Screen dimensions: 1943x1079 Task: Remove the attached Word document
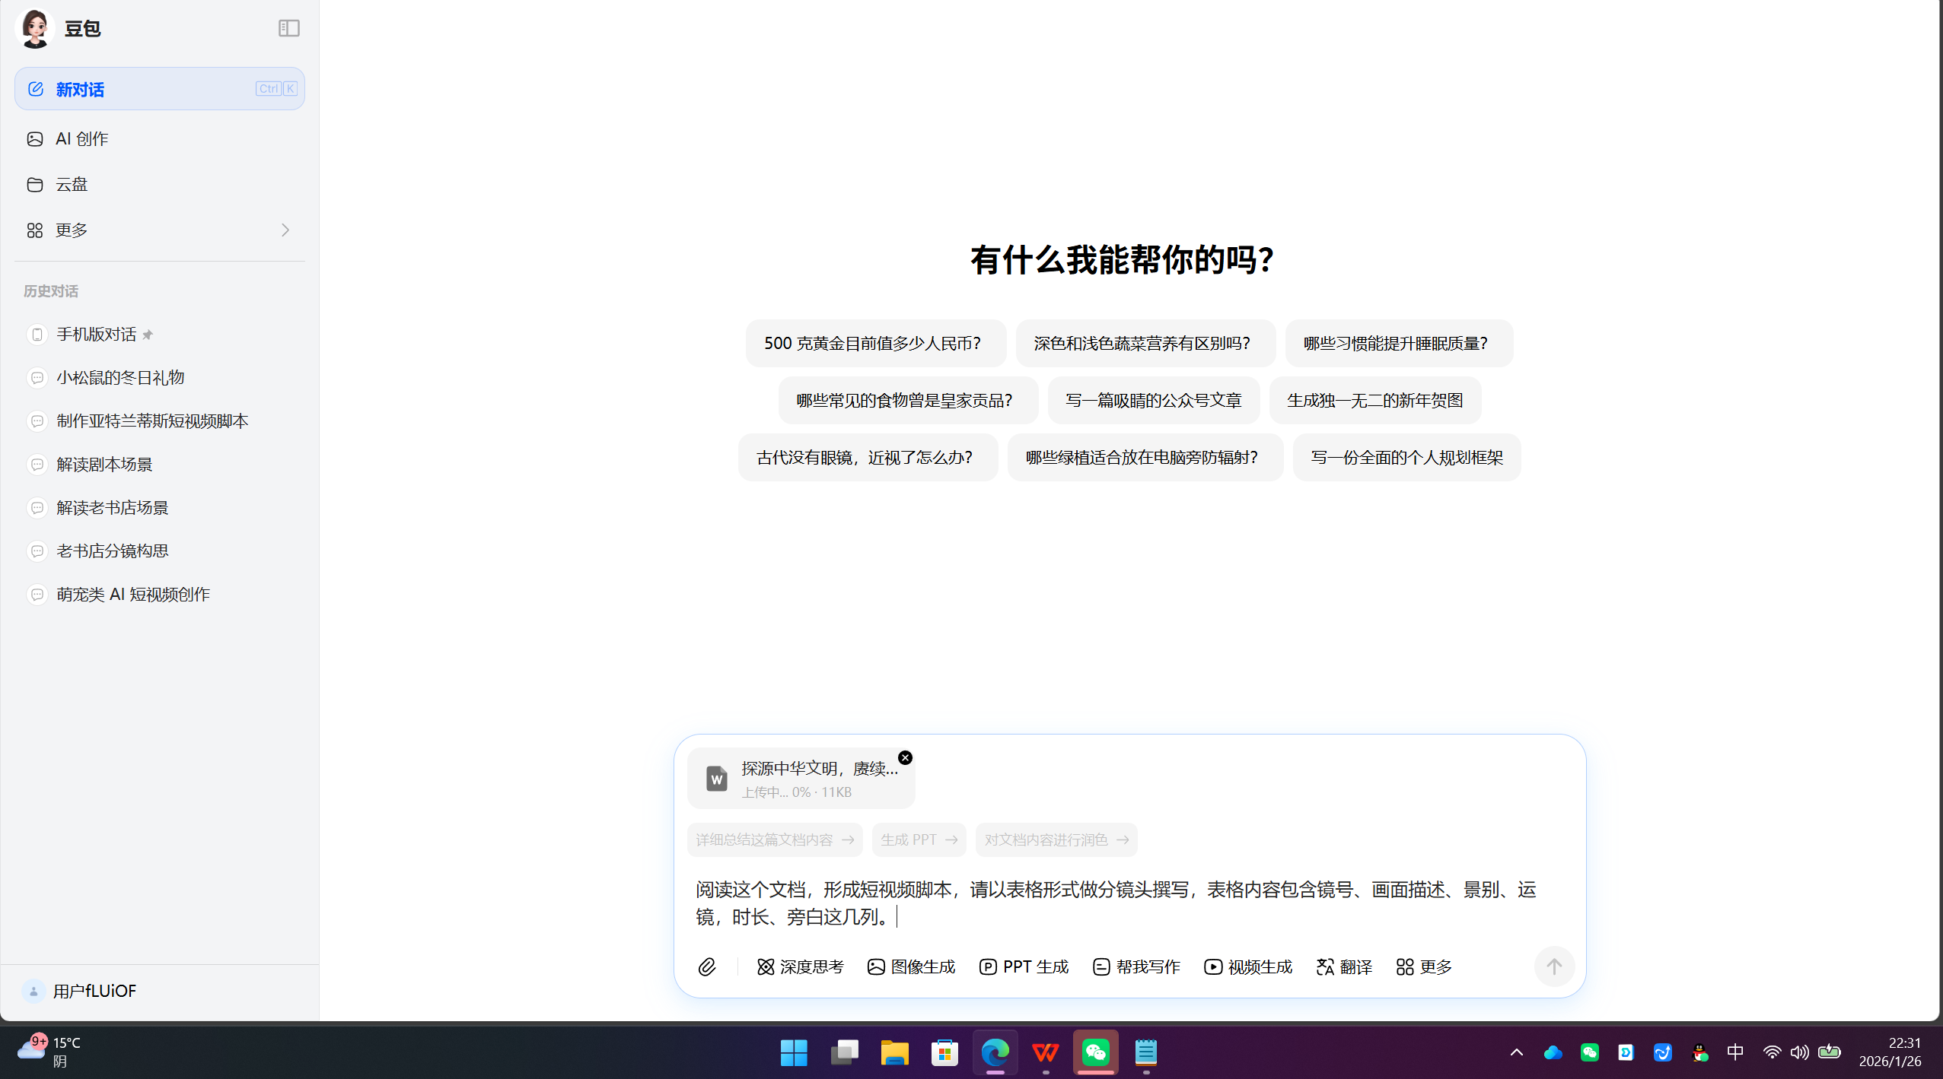point(905,757)
